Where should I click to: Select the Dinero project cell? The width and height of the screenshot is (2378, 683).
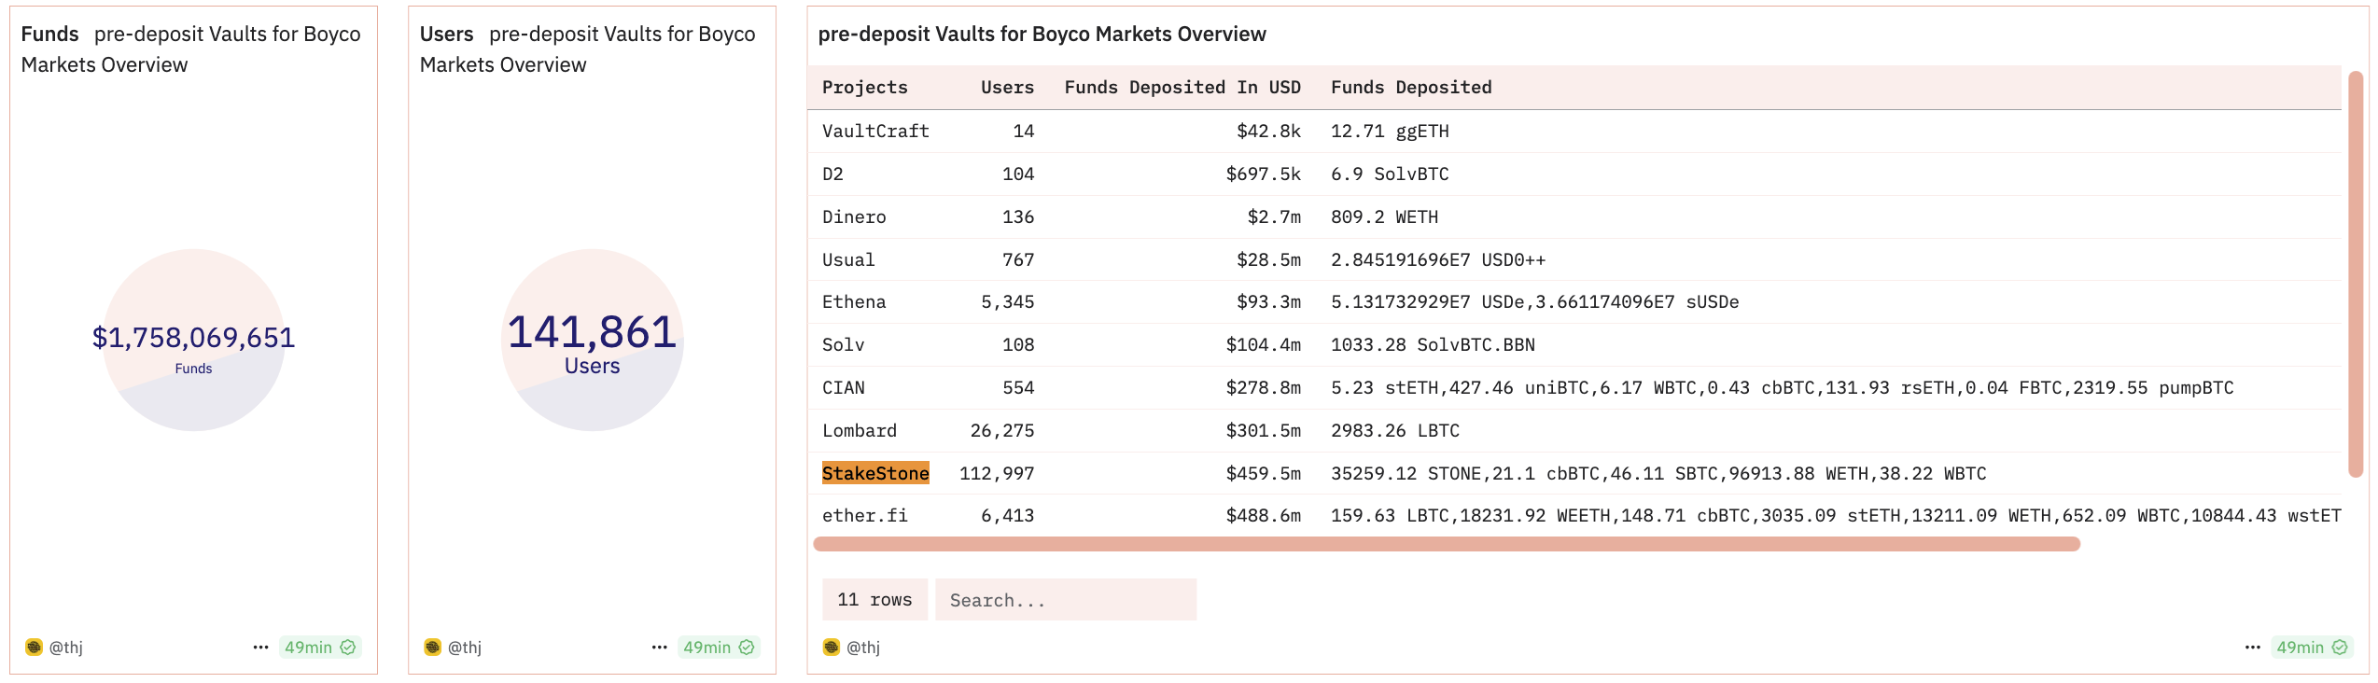tap(854, 216)
